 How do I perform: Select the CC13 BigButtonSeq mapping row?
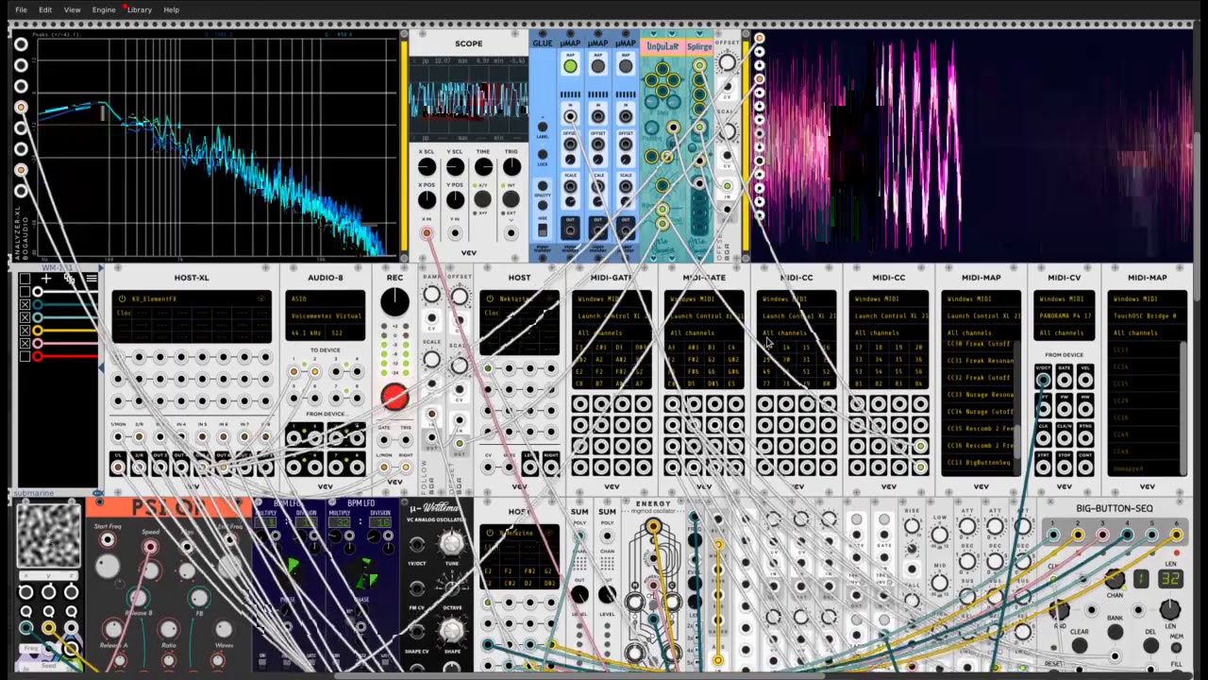pyautogui.click(x=979, y=463)
